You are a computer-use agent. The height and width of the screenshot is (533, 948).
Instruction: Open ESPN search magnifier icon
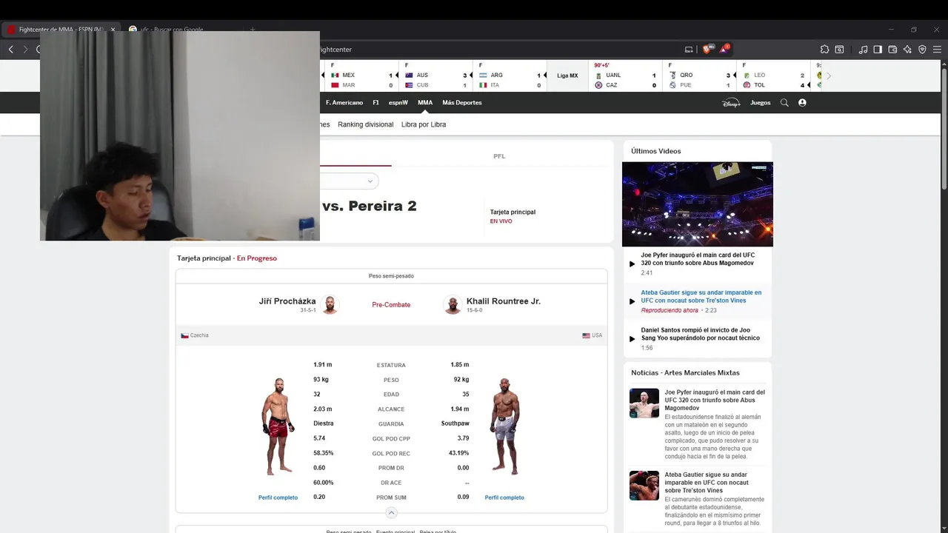coord(784,103)
